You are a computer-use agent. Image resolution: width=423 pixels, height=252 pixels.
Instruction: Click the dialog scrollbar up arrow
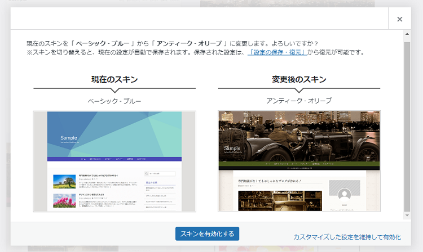(x=407, y=34)
